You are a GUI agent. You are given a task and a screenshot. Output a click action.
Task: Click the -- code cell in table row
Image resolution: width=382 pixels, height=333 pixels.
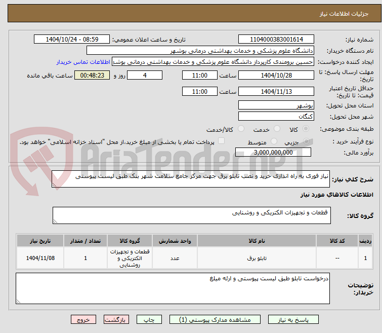pos(337,258)
